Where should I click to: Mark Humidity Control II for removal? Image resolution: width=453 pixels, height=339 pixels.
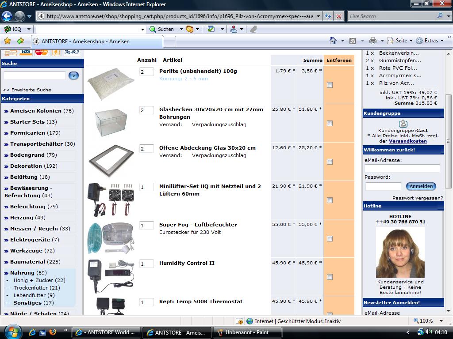[330, 277]
